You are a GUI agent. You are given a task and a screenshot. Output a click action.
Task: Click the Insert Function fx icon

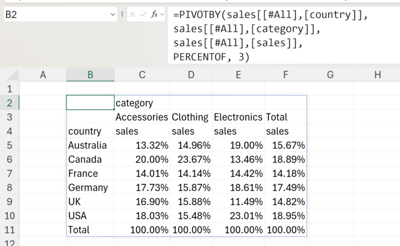154,15
